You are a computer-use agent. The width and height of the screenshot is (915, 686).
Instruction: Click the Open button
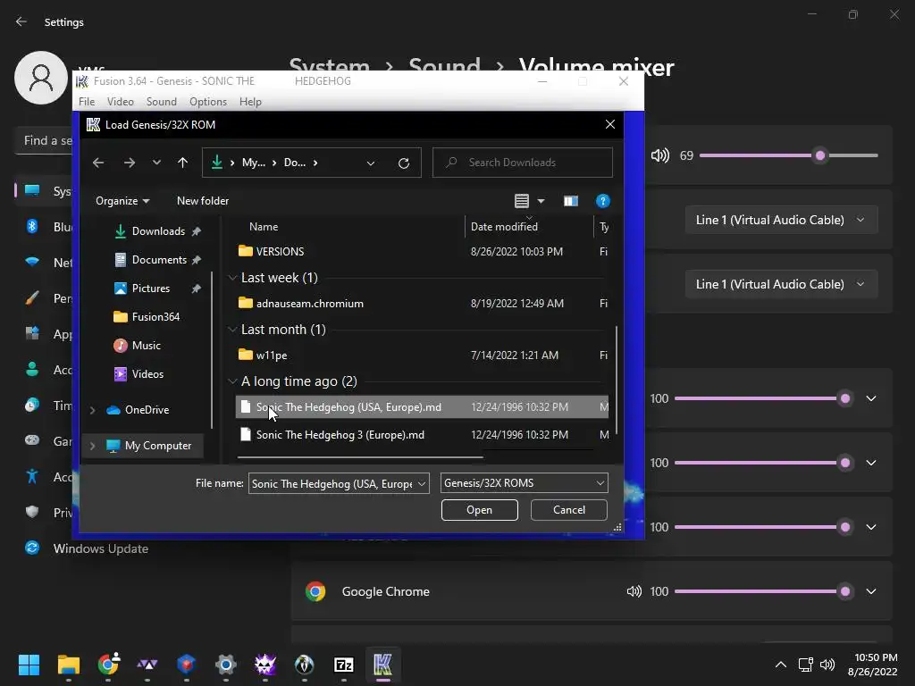[480, 510]
